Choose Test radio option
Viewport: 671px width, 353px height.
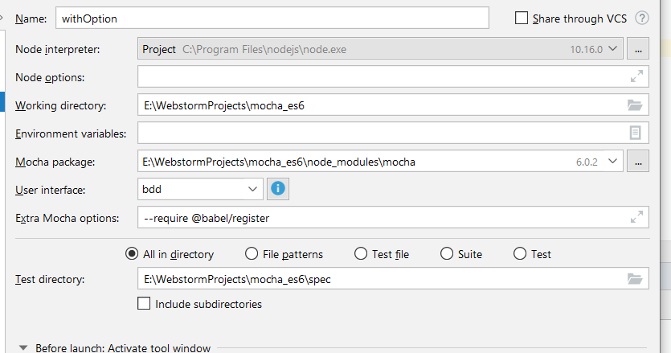[x=520, y=253]
